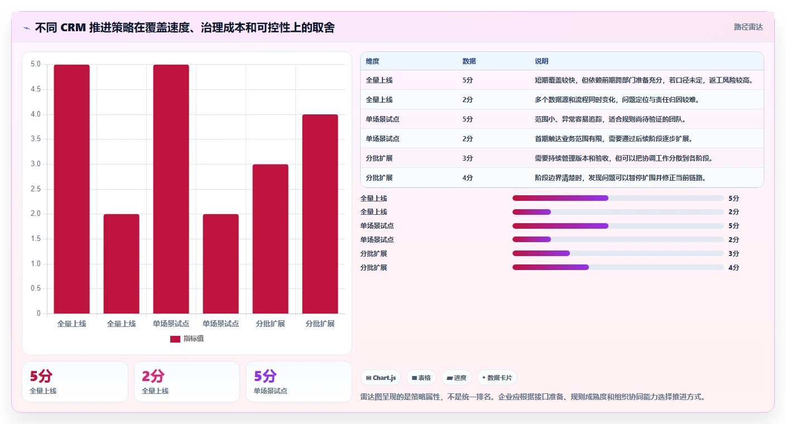Select the row about 阶段边界清楚时

point(562,178)
